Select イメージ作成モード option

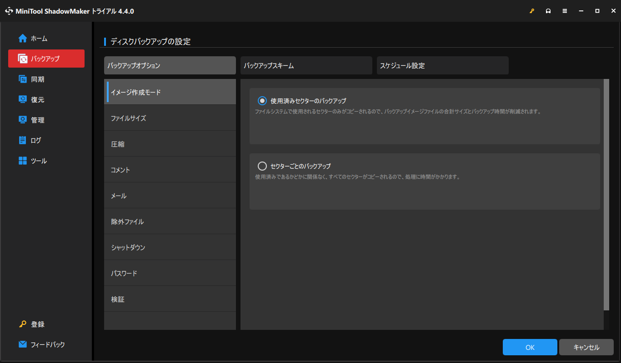[170, 92]
